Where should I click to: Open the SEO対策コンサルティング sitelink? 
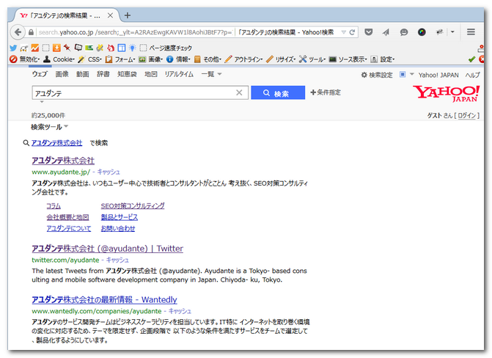click(x=133, y=205)
